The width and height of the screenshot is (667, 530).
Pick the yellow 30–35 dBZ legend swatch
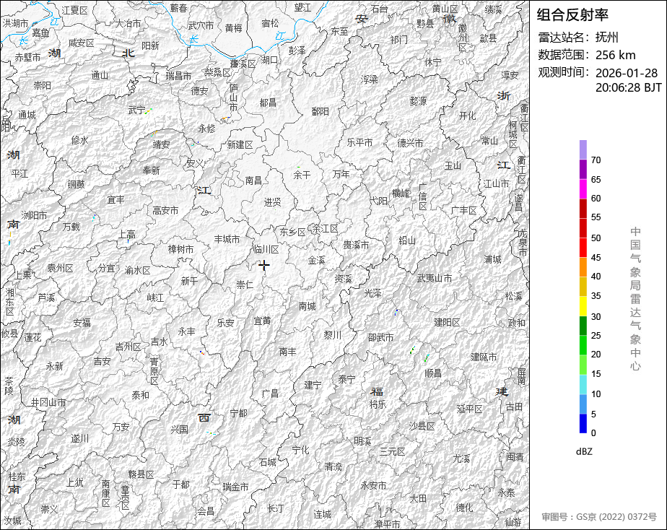coord(583,306)
